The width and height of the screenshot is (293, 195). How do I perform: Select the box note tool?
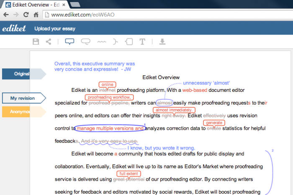[129, 41]
